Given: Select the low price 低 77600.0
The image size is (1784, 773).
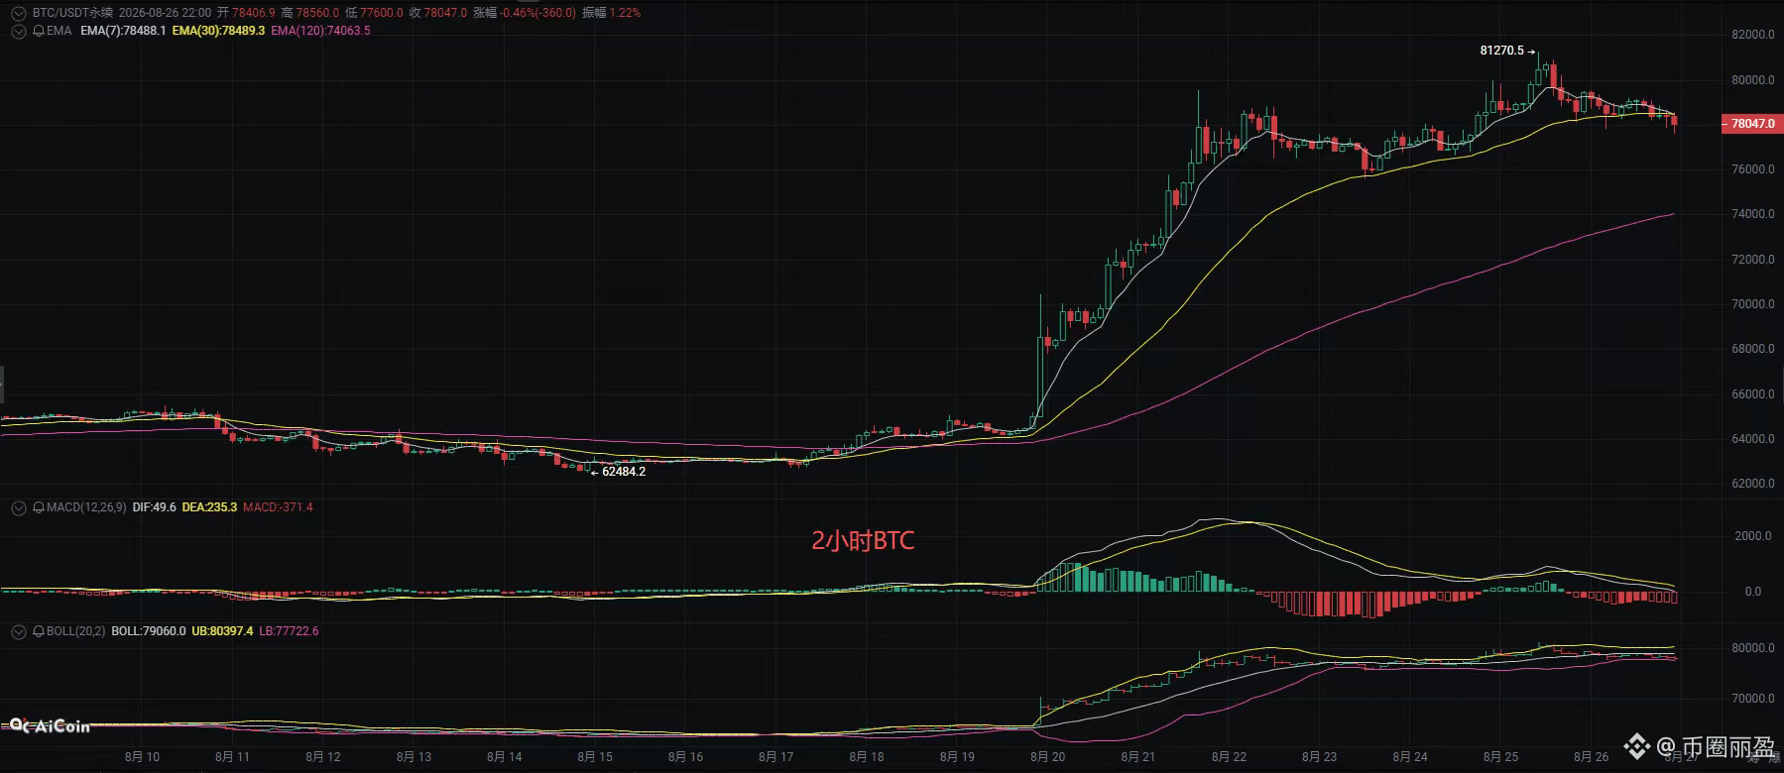Looking at the screenshot, I should point(375,13).
